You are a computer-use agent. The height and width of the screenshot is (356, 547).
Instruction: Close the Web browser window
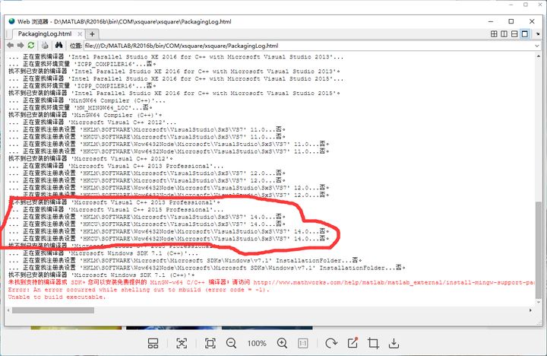(532, 21)
